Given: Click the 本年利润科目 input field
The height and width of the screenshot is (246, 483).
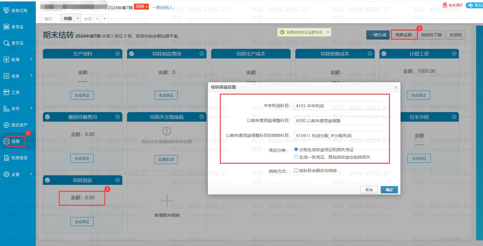Looking at the screenshot, I should point(339,106).
